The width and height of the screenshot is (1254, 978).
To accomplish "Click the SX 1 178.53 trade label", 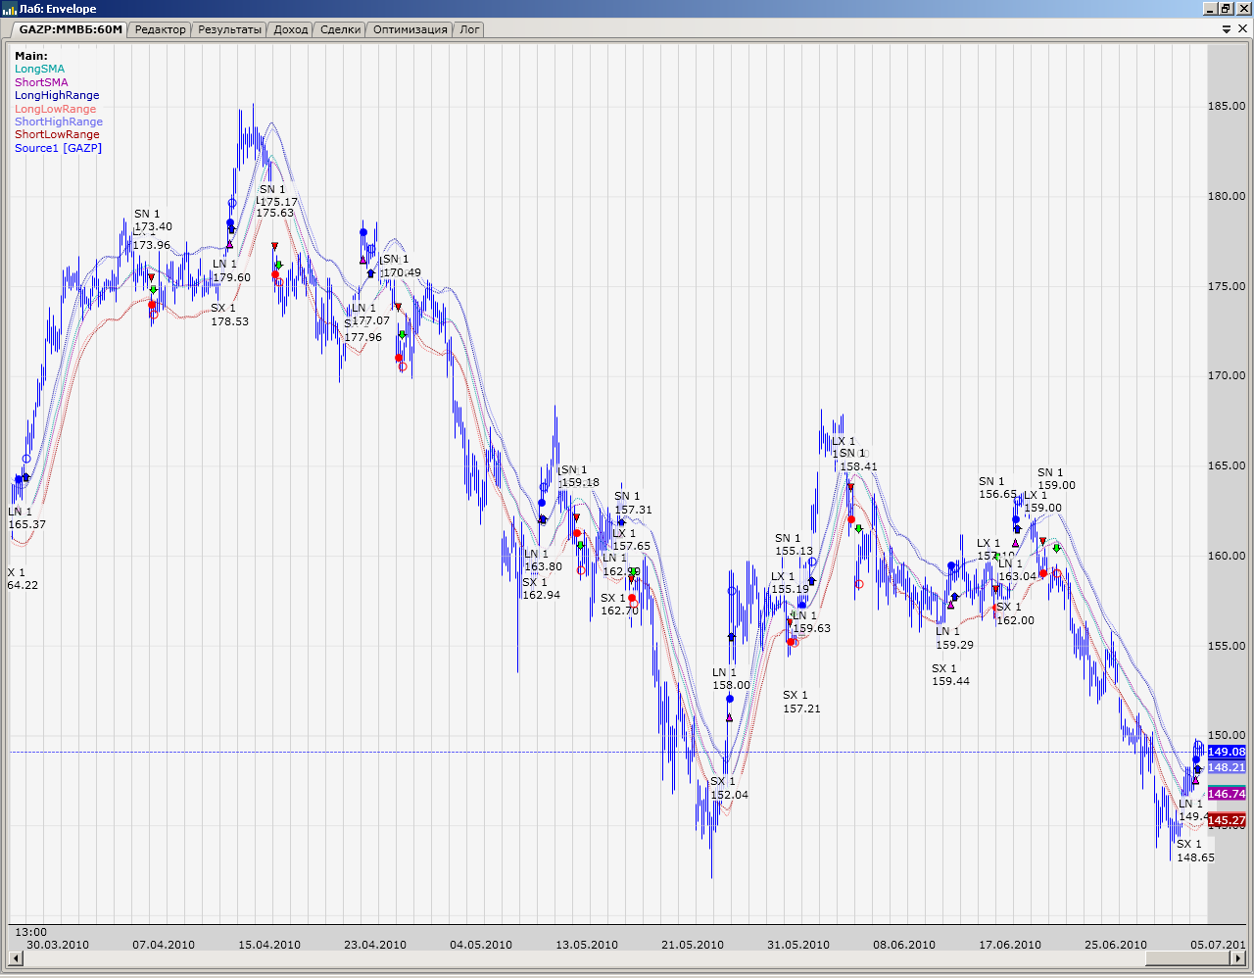I will point(230,315).
